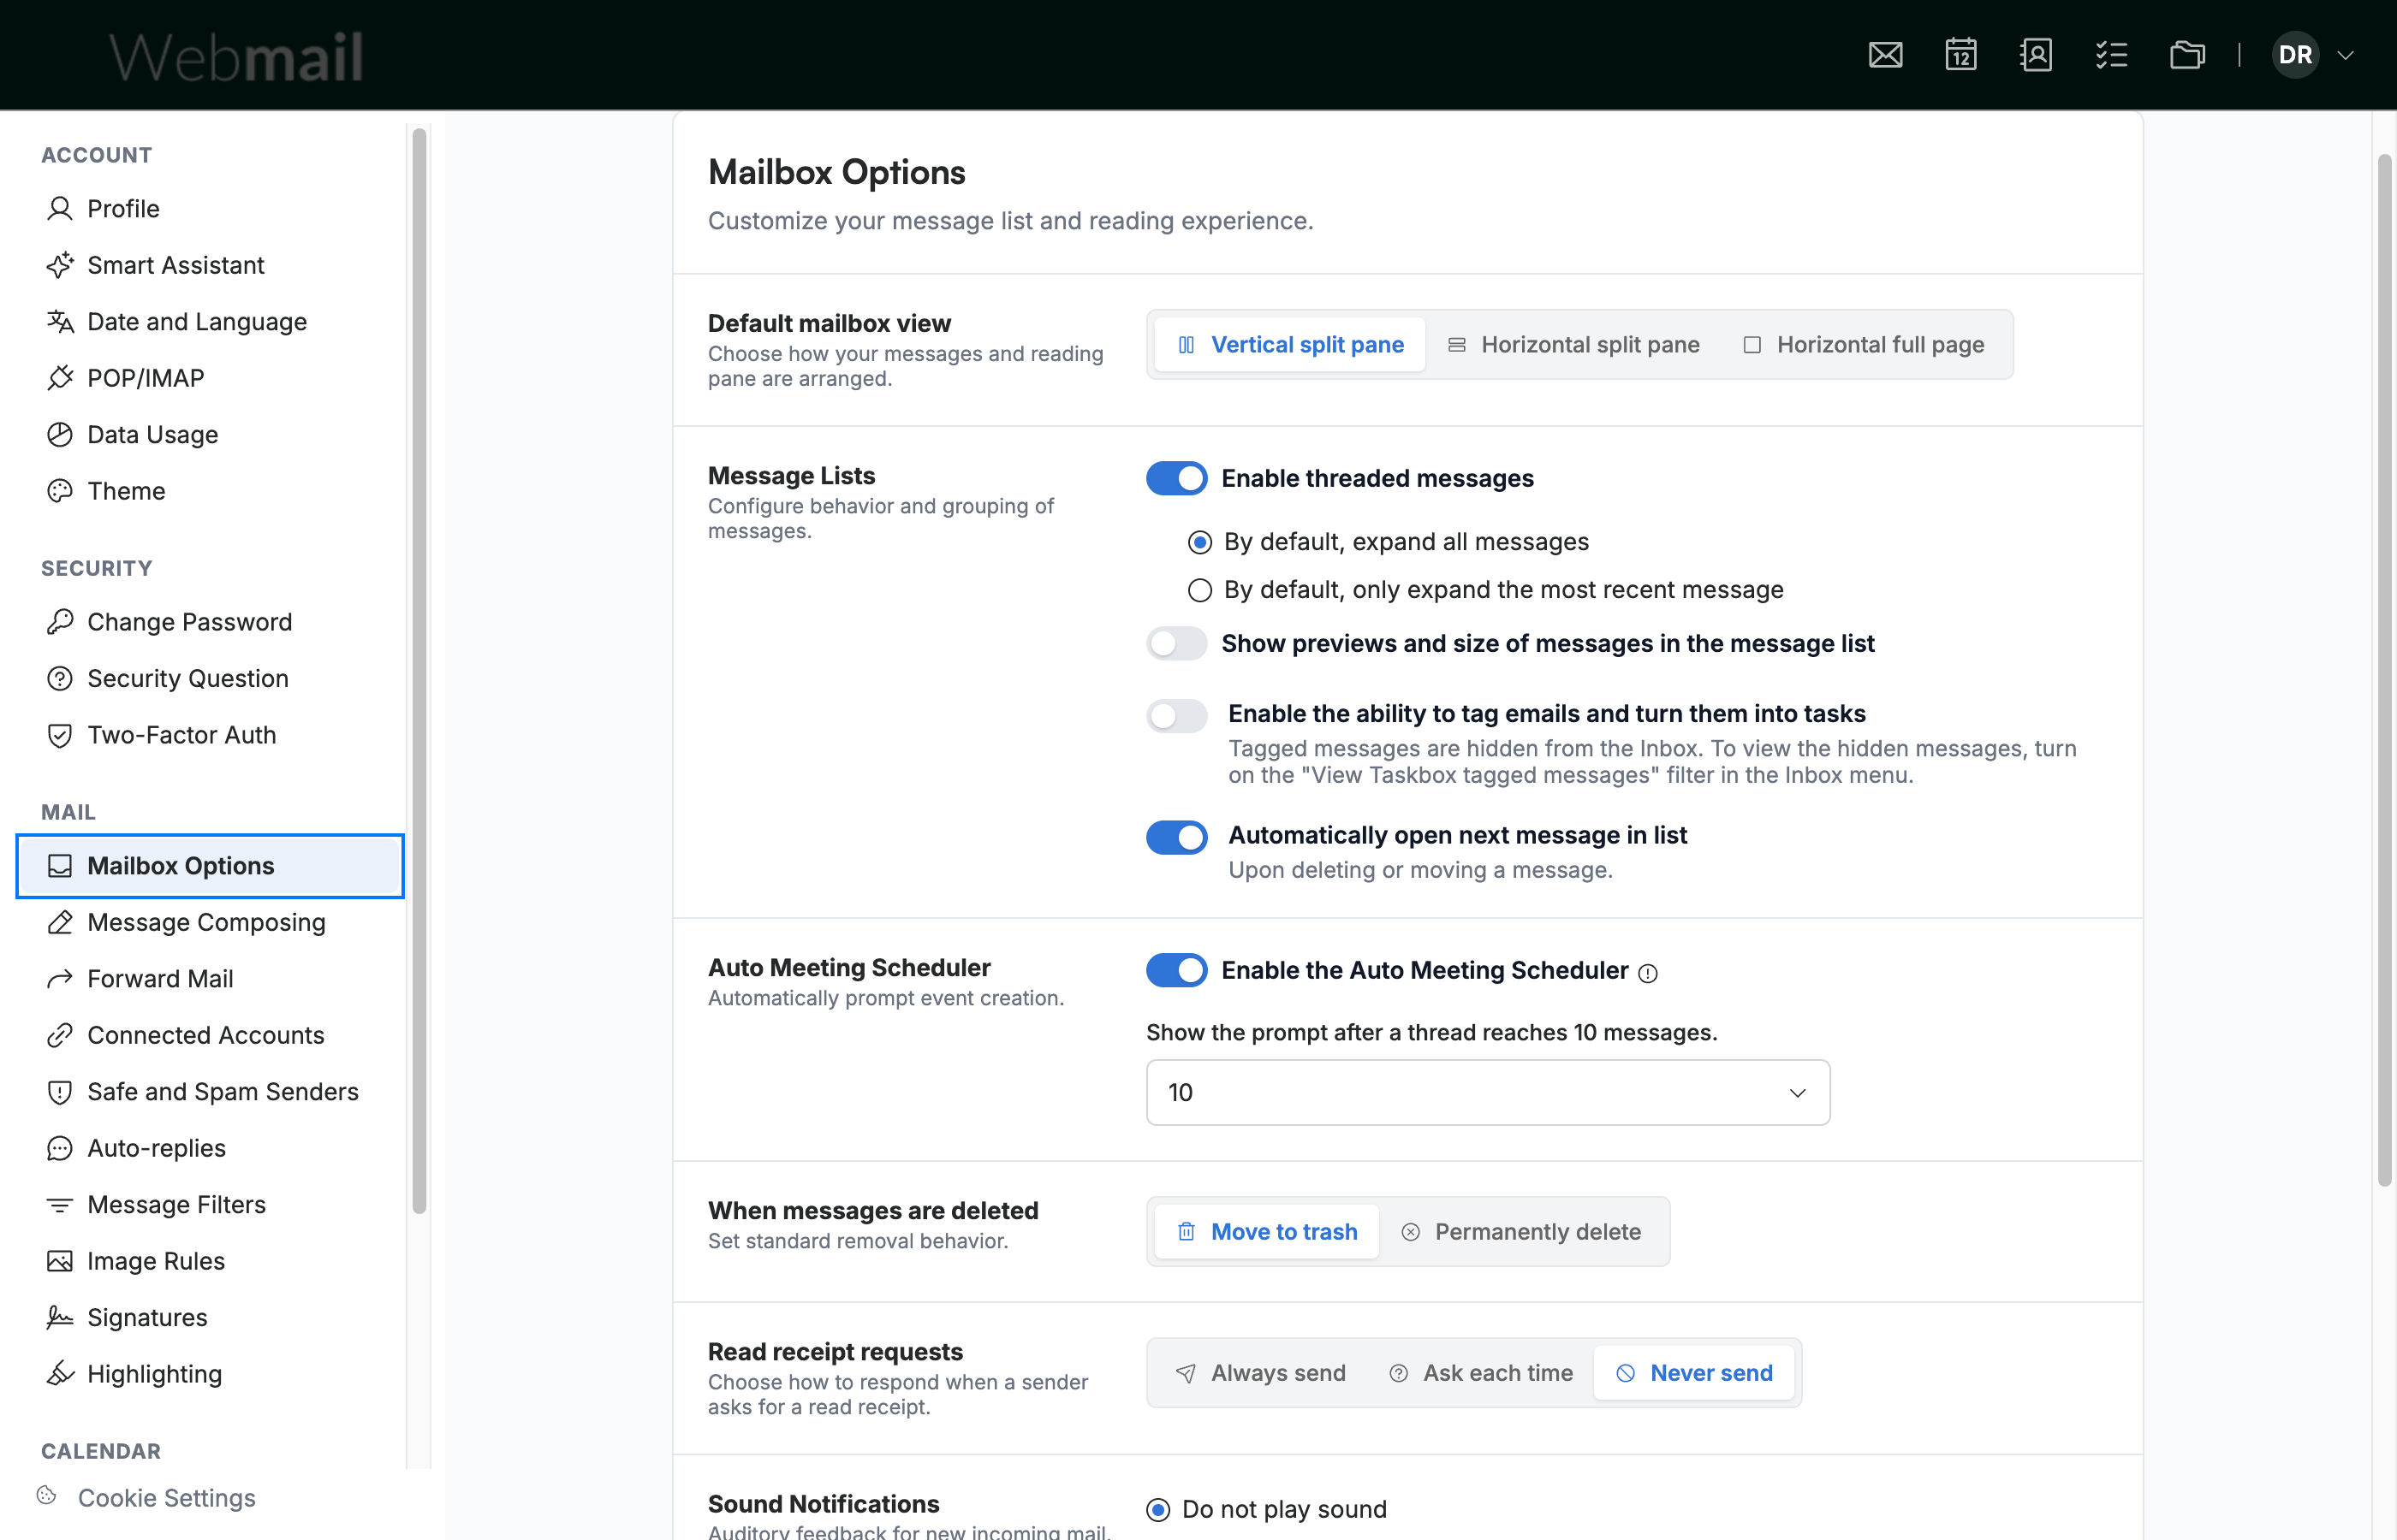Screen dimensions: 2397x1540
Task: Click the Message Composing pencil icon
Action: tap(60, 922)
